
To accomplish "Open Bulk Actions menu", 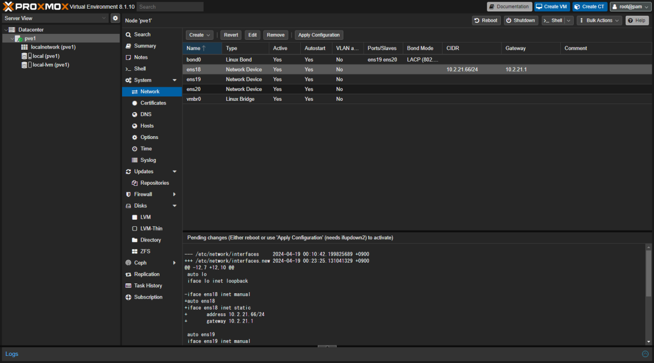I will tap(599, 20).
